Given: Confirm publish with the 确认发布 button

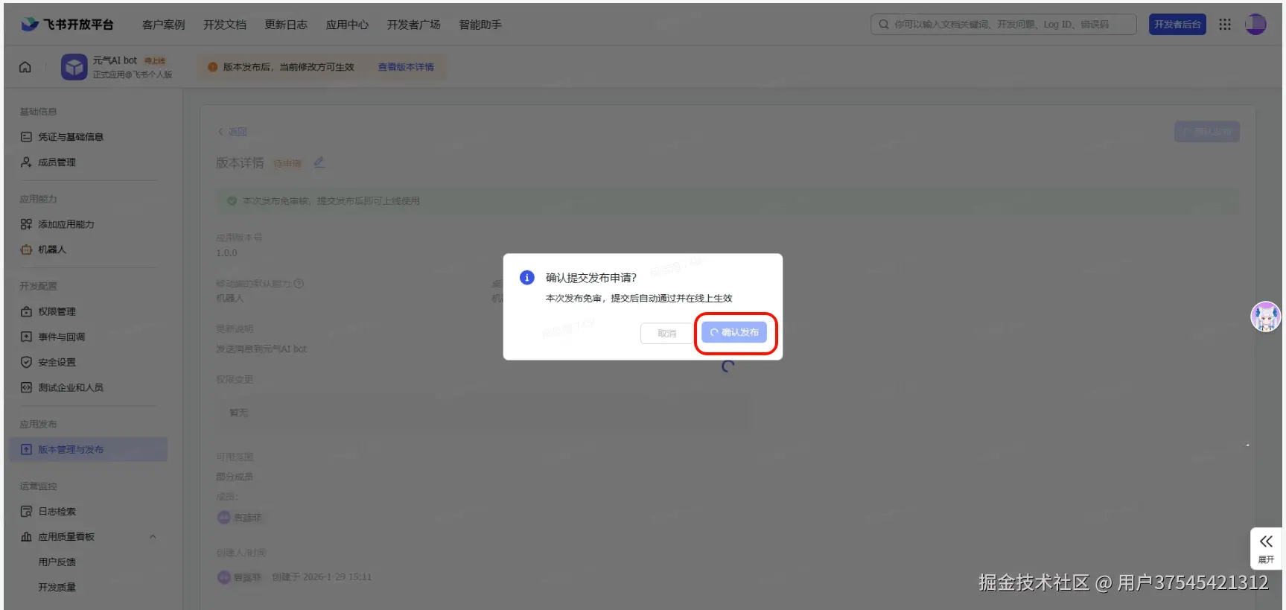Looking at the screenshot, I should (733, 332).
